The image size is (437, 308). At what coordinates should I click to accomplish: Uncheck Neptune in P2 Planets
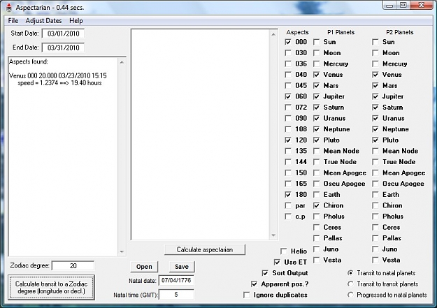[x=375, y=129]
